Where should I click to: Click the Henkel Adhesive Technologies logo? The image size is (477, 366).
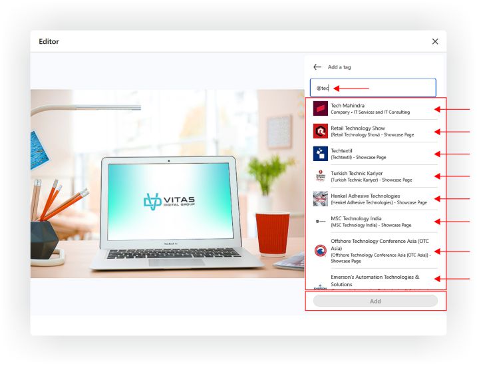pos(321,199)
